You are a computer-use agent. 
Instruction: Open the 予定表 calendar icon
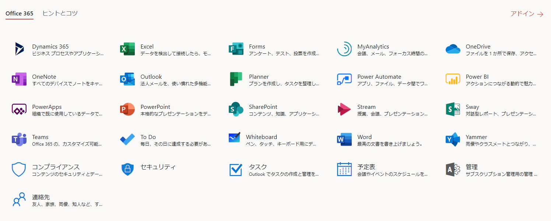point(344,169)
